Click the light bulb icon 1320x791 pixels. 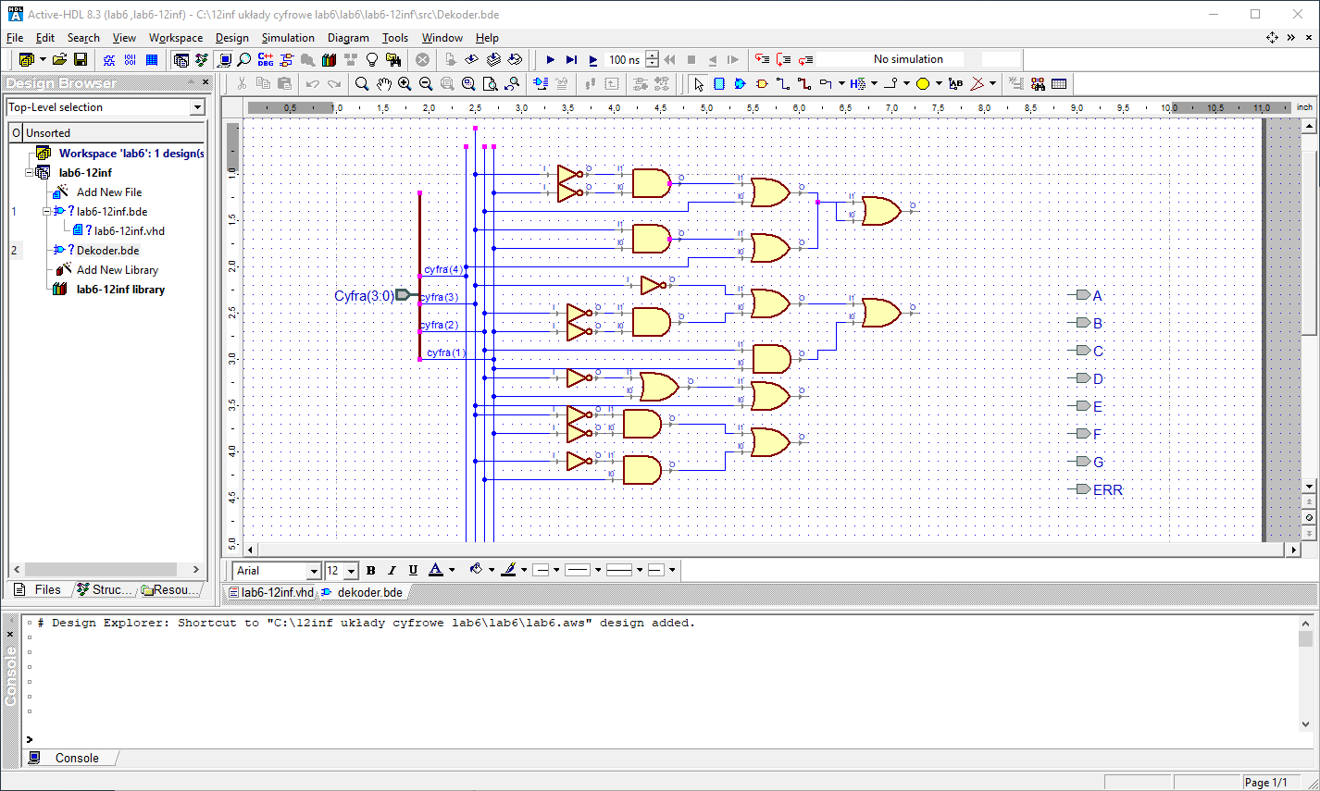[x=372, y=59]
